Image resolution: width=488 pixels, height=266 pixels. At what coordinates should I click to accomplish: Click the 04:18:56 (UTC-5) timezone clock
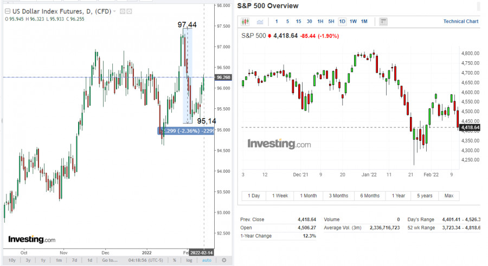(x=145, y=260)
